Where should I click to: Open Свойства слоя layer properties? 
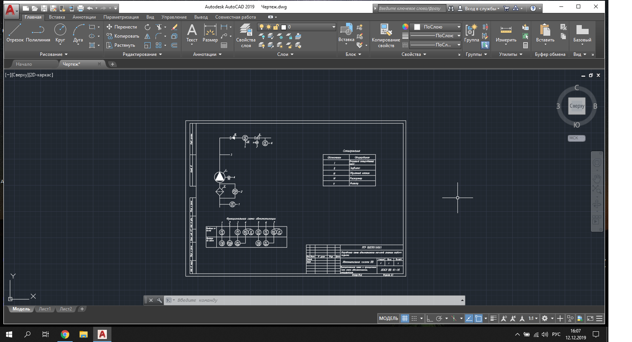pyautogui.click(x=246, y=35)
